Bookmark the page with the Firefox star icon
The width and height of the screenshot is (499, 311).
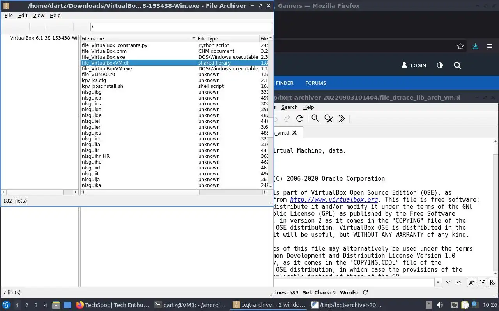460,46
